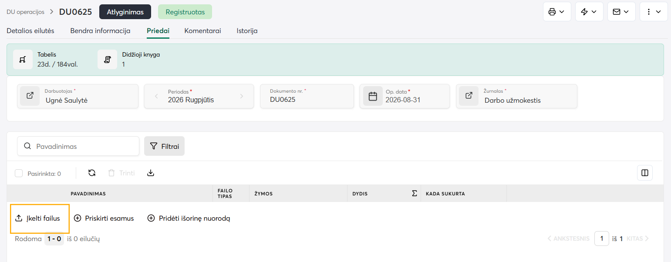Sort by Kada sukurta column header
Screen dimensions: 671x262
coord(445,194)
